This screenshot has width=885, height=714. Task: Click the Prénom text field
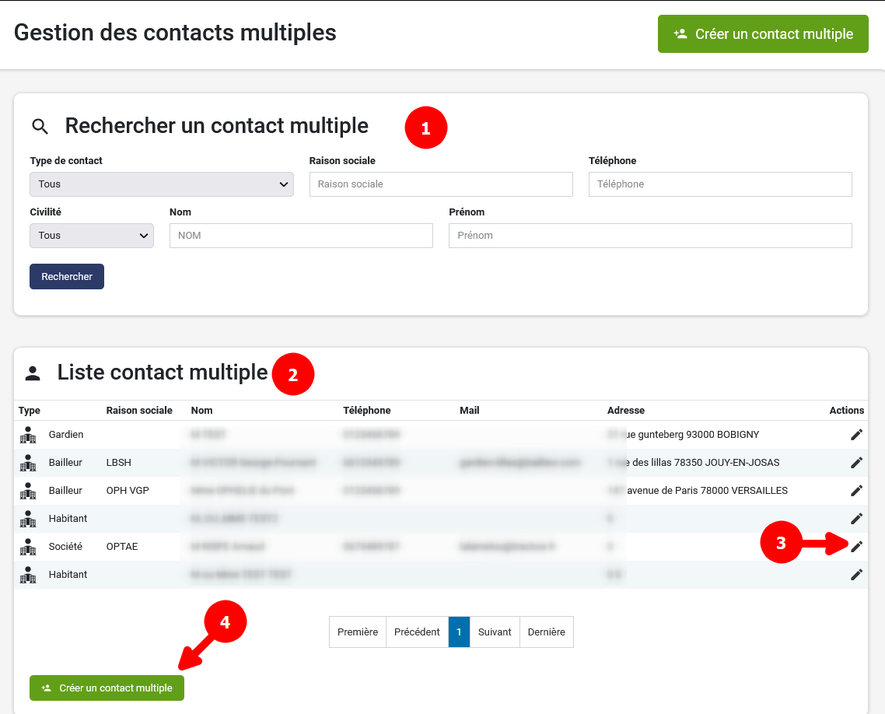pos(650,236)
